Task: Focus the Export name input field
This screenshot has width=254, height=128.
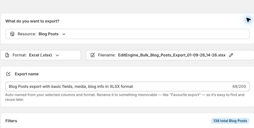Action: tap(127, 86)
